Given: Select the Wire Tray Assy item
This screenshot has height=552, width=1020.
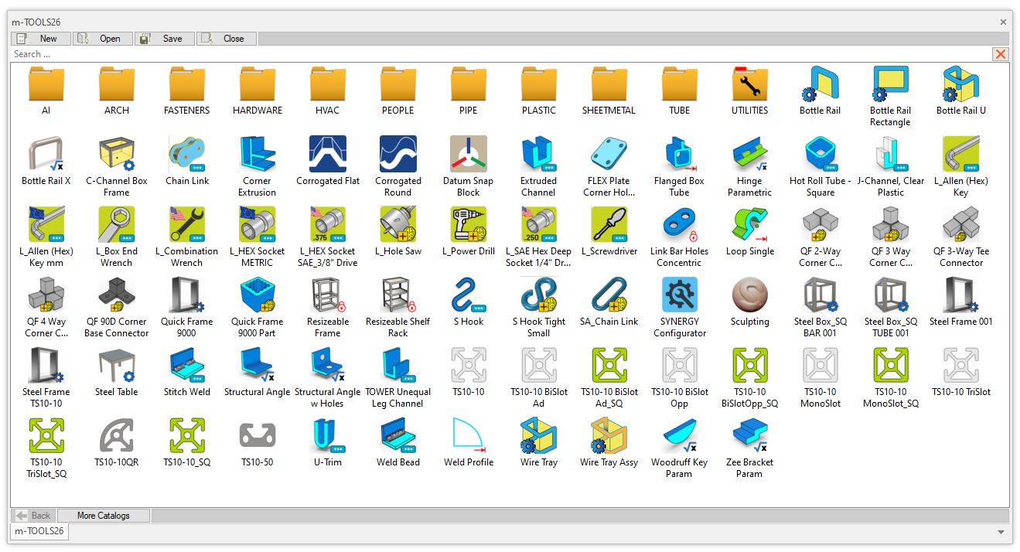Looking at the screenshot, I should pos(609,436).
